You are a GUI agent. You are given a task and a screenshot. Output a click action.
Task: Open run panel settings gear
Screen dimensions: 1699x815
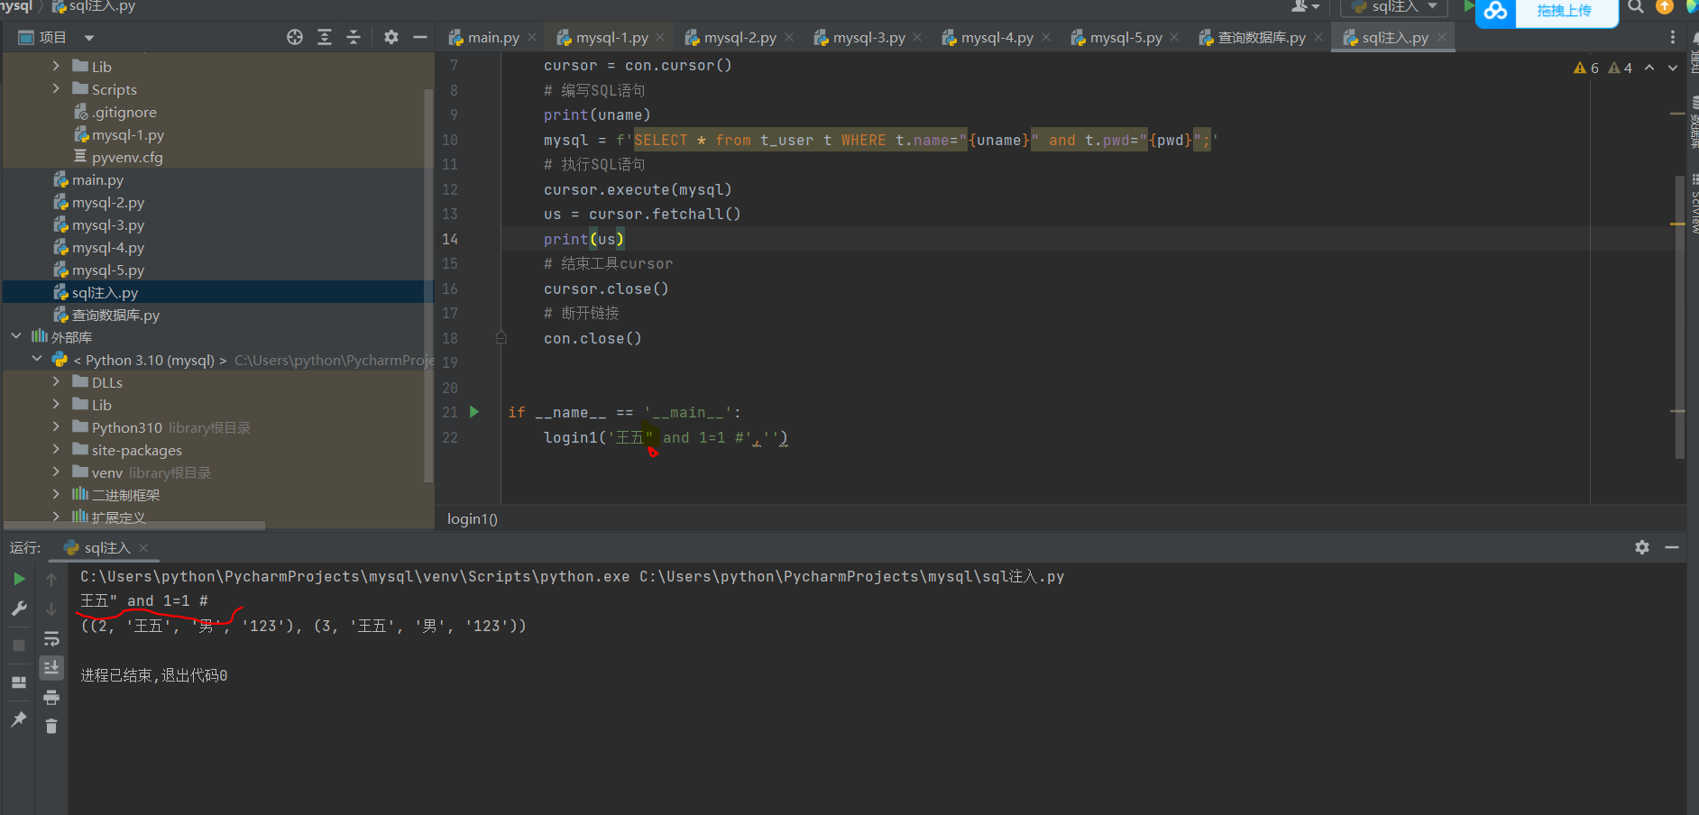pos(1642,547)
